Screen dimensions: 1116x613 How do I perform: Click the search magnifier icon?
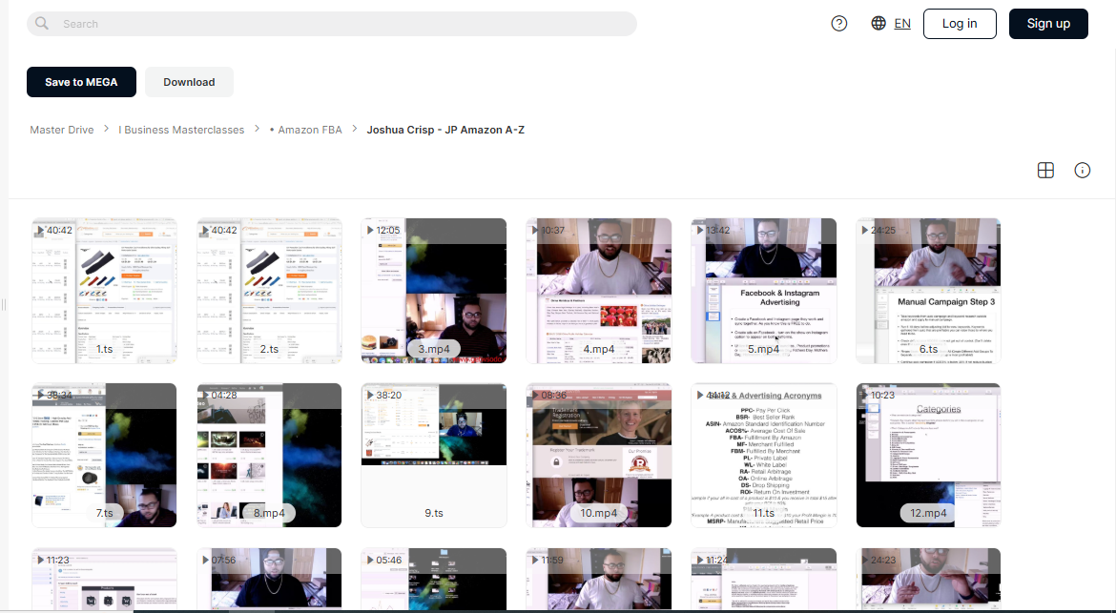[x=42, y=24]
